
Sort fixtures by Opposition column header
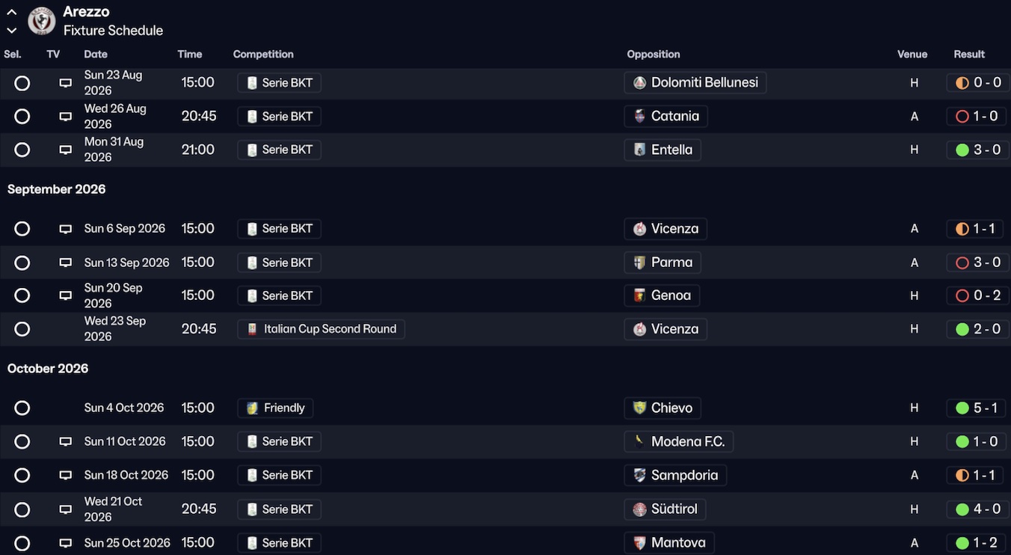[654, 55]
